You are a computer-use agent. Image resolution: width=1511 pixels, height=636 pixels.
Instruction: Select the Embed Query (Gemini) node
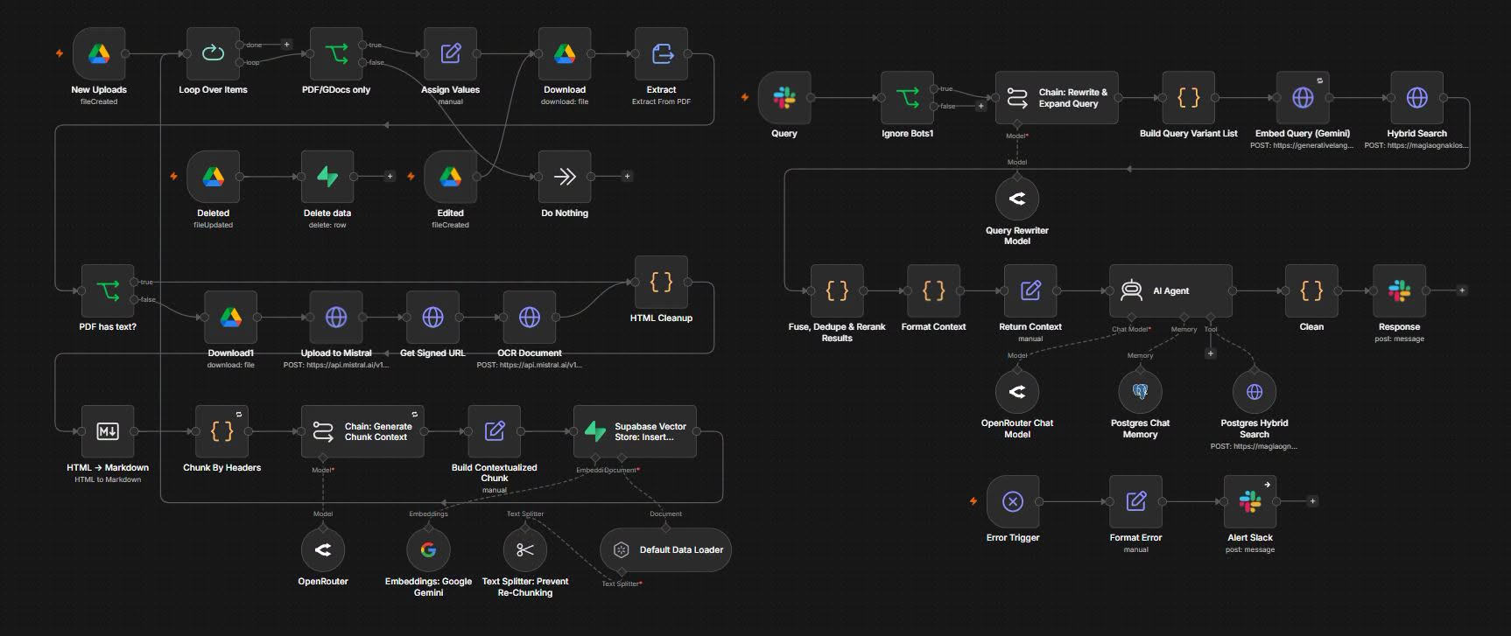point(1303,98)
